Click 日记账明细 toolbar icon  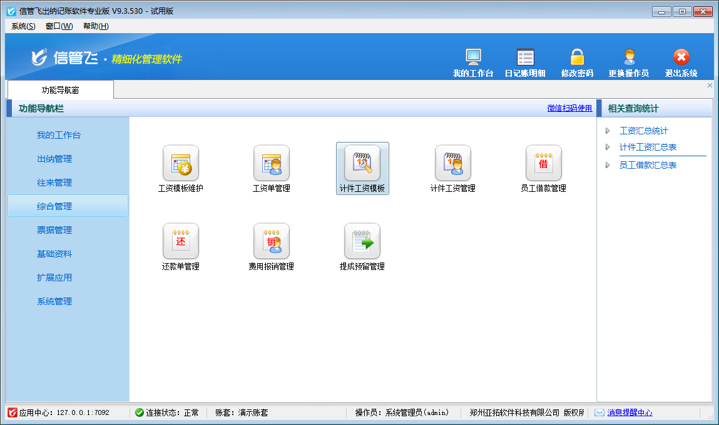pyautogui.click(x=525, y=58)
